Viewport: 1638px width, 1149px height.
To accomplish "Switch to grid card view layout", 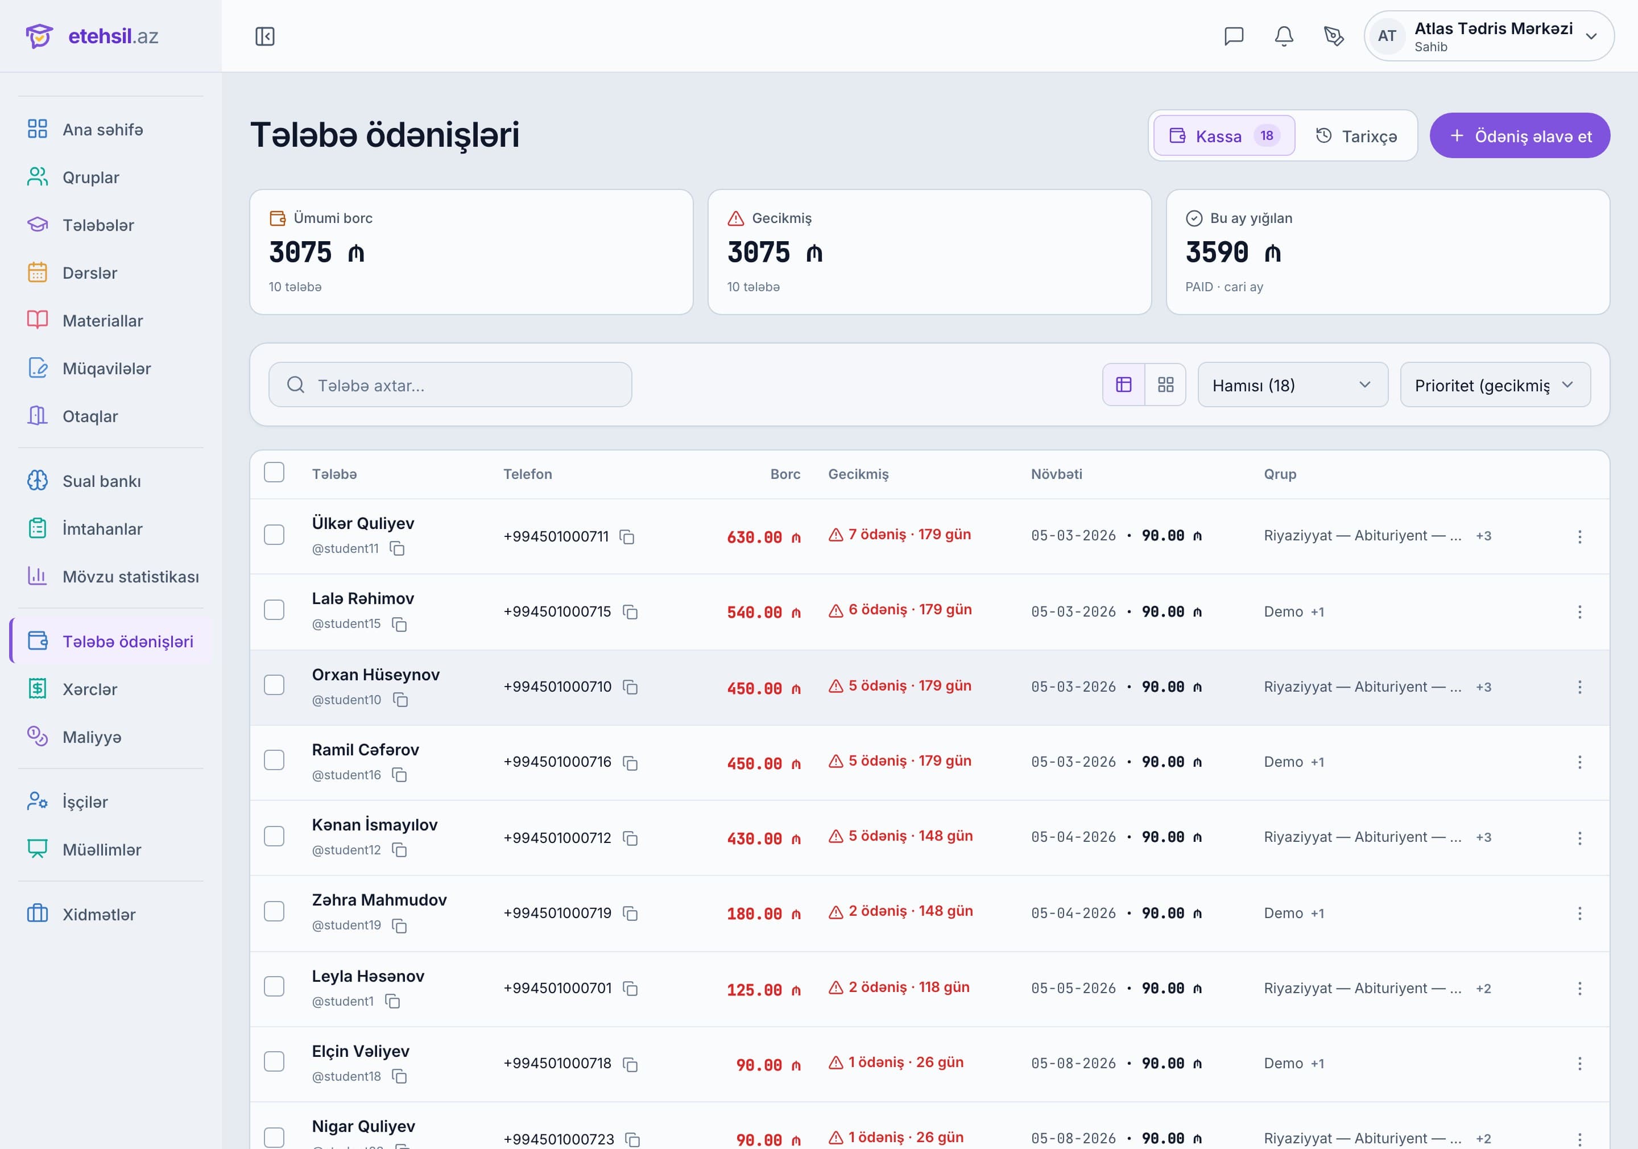I will (x=1165, y=386).
